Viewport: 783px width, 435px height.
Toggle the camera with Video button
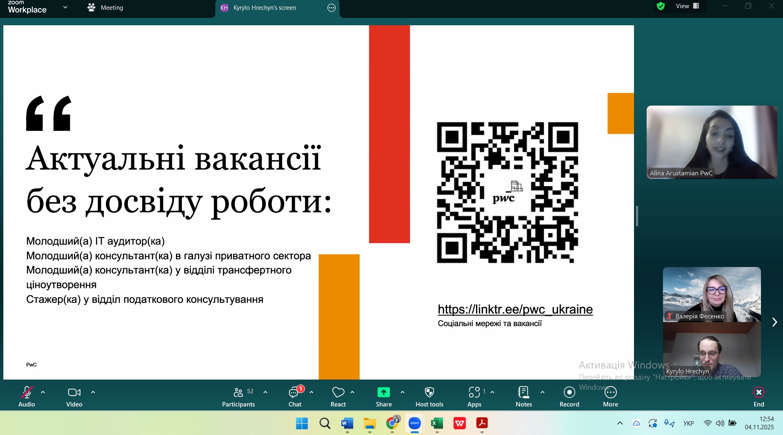(x=74, y=396)
